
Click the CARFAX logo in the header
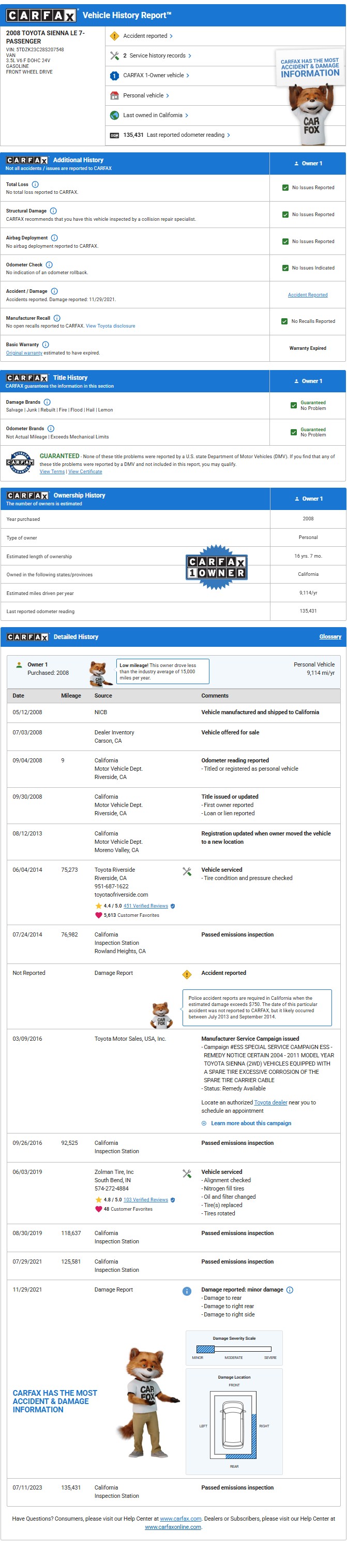click(x=41, y=15)
